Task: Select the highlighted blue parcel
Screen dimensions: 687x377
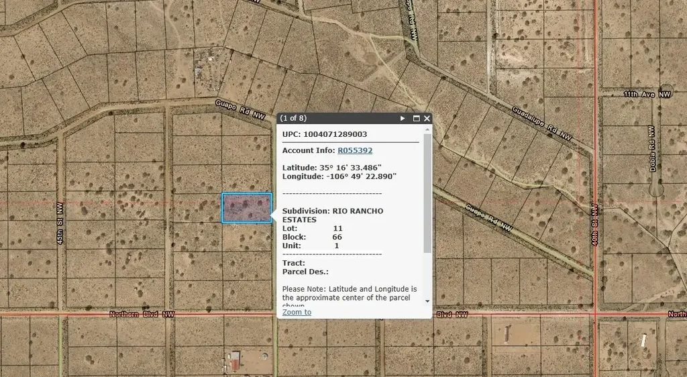Action: click(x=247, y=208)
